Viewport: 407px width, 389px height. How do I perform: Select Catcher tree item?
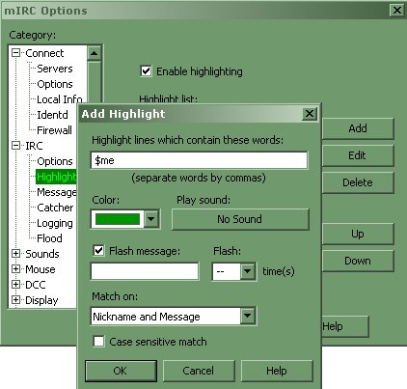click(55, 208)
